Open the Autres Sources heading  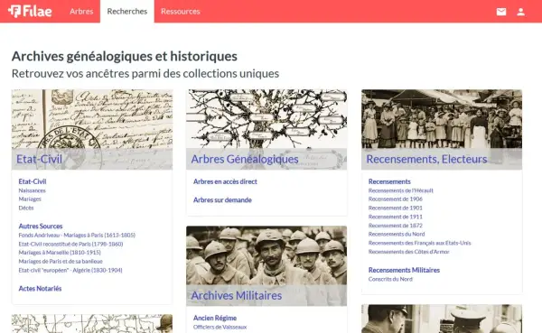click(41, 227)
